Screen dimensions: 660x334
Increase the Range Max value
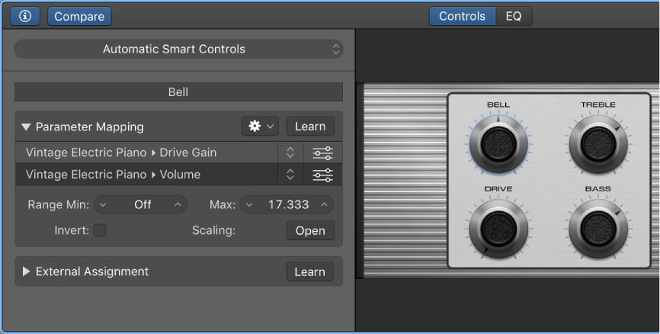pyautogui.click(x=324, y=204)
